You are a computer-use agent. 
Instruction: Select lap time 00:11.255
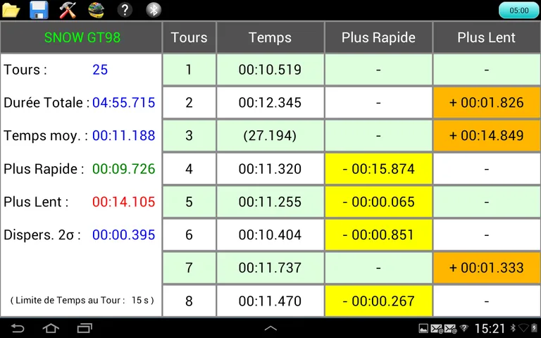[270, 202]
